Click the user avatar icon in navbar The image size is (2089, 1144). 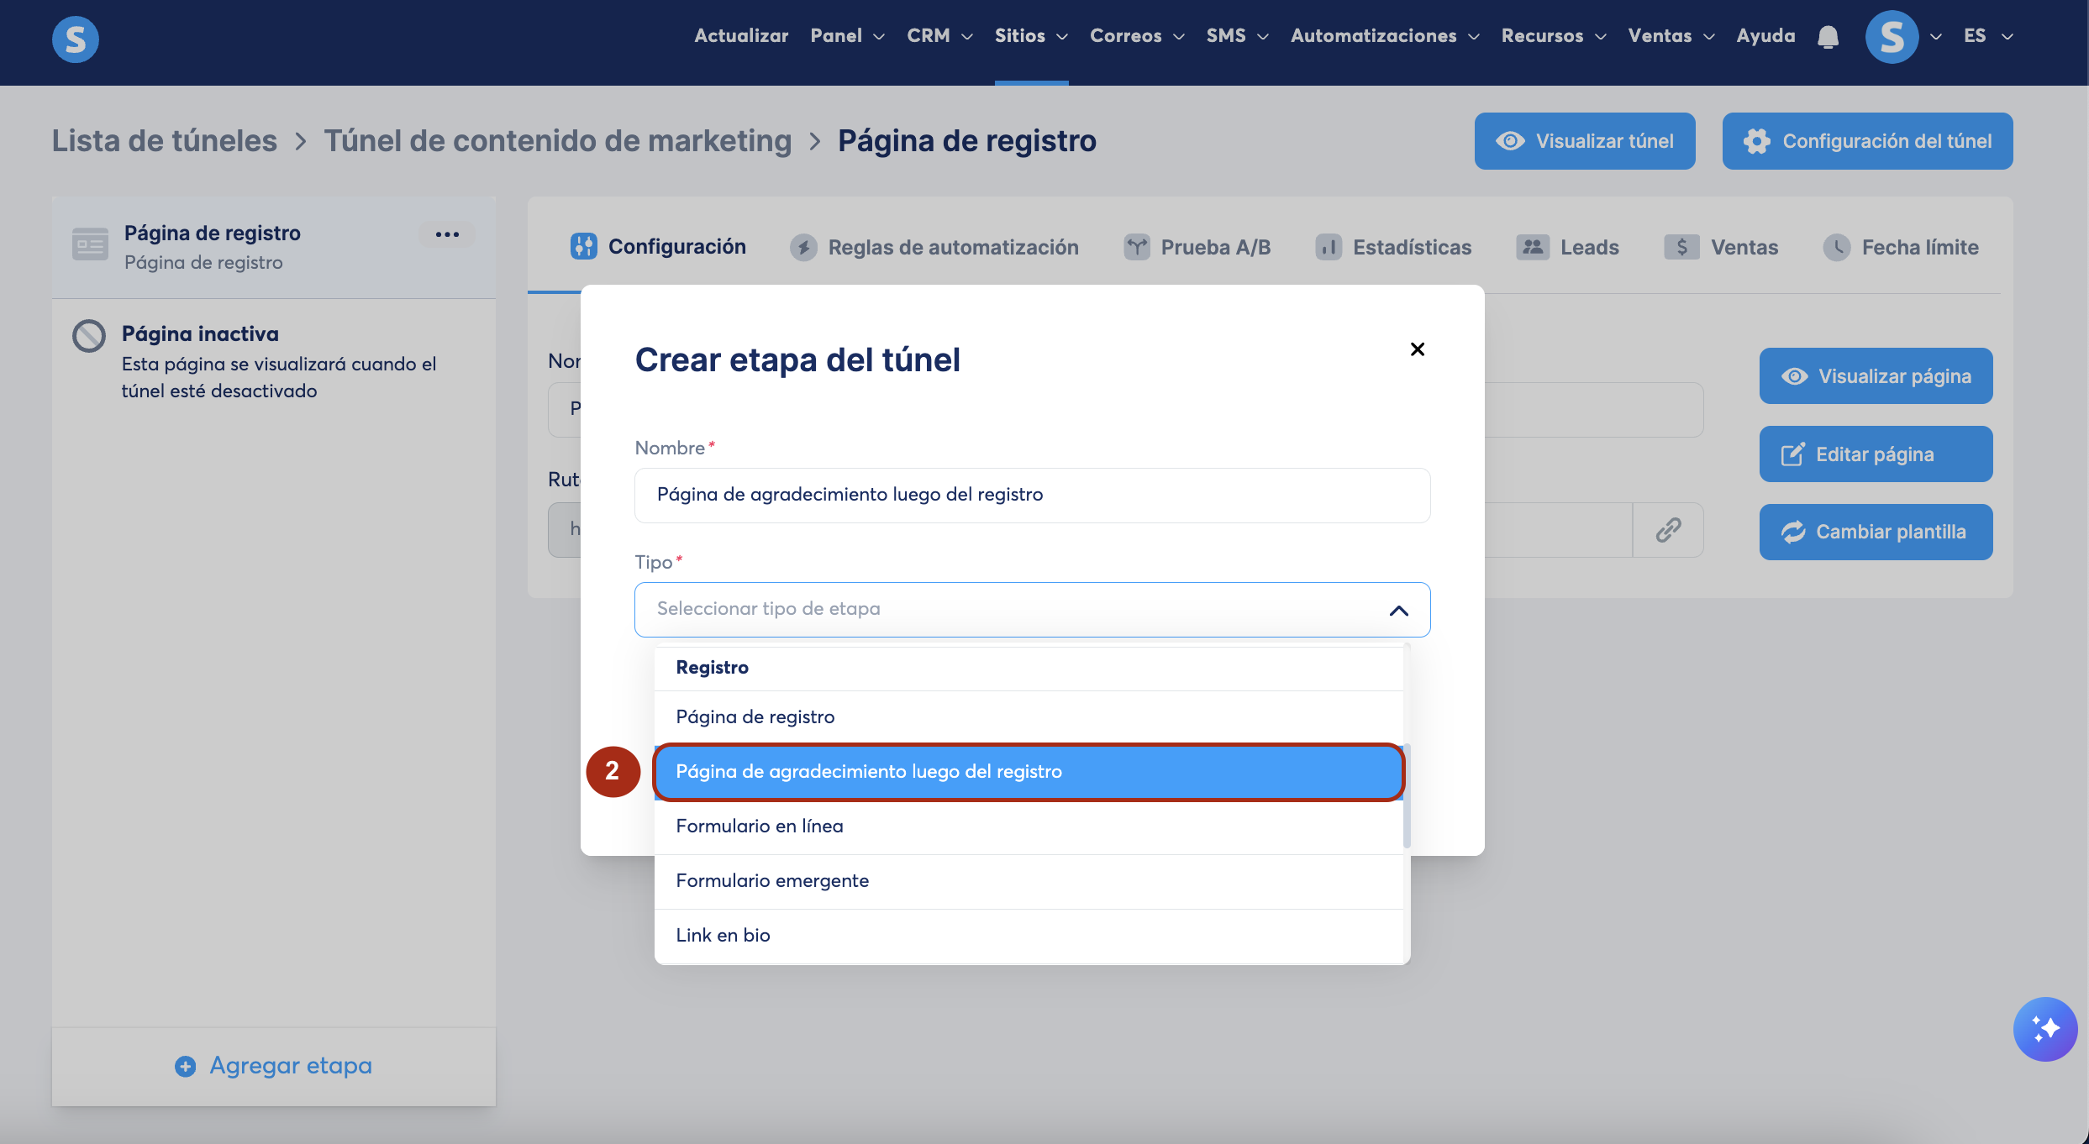[x=1892, y=37]
